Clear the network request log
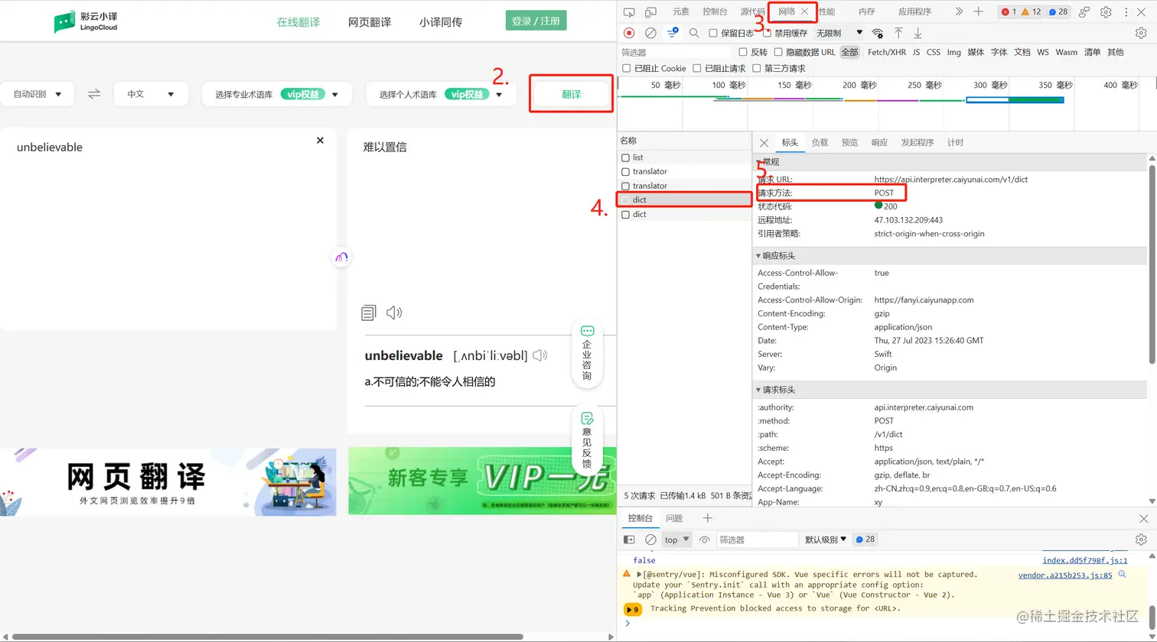The height and width of the screenshot is (642, 1157). [650, 32]
